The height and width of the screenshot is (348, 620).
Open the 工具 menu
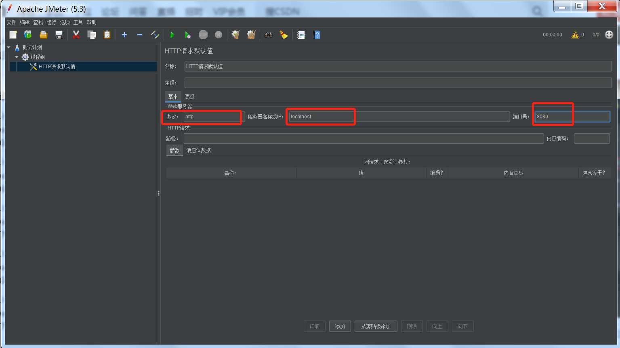[78, 22]
